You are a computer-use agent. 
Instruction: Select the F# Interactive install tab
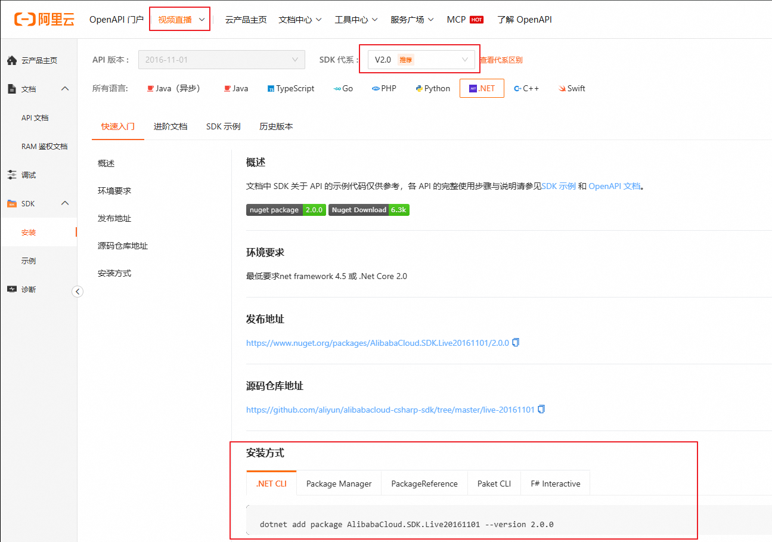[x=556, y=484]
